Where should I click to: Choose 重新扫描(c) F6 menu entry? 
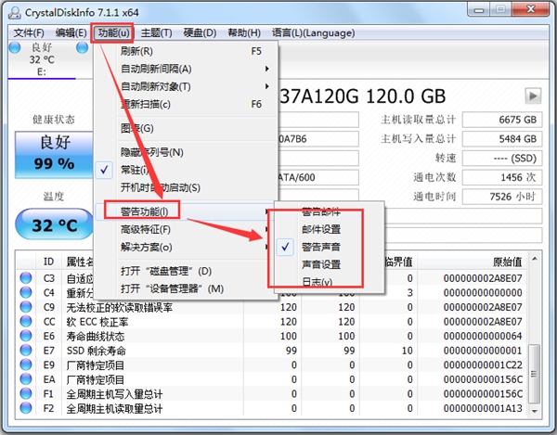point(186,104)
